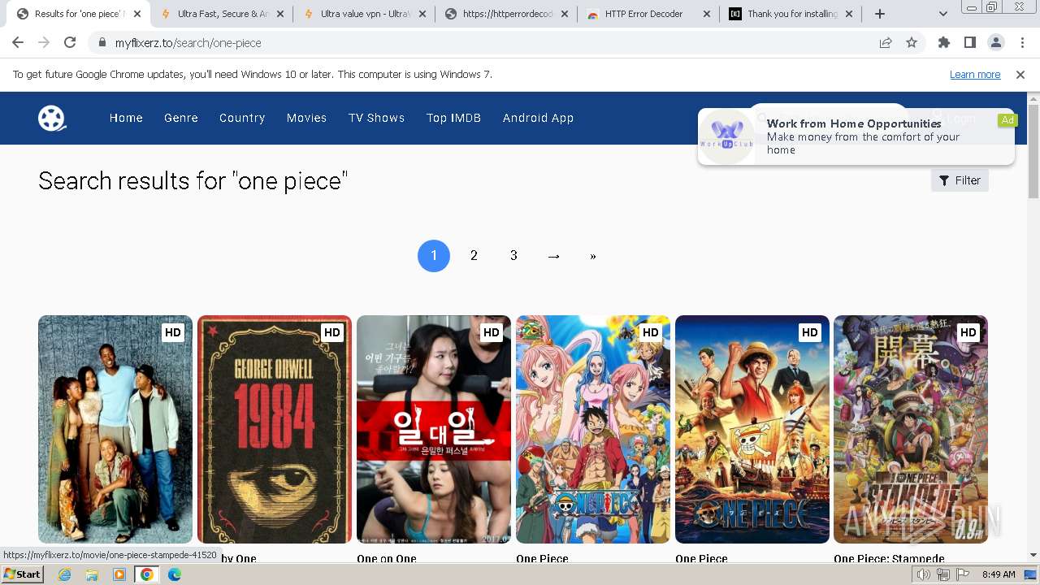
Task: Go to results page 2
Action: (x=474, y=256)
